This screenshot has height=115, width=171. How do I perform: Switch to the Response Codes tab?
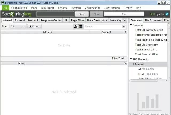pyautogui.click(x=51, y=20)
